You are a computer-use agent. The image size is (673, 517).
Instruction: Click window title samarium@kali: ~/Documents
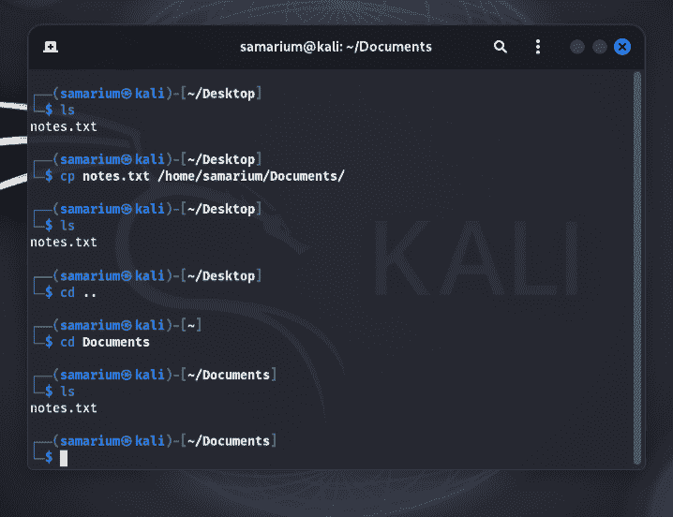(x=336, y=47)
